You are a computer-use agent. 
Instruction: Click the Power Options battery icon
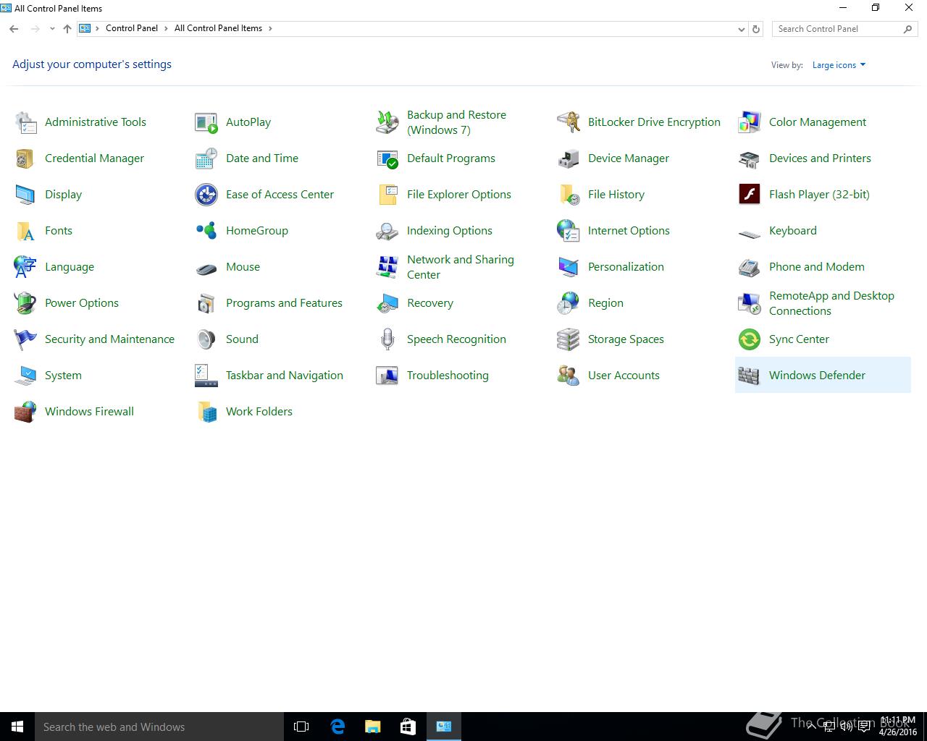(25, 303)
